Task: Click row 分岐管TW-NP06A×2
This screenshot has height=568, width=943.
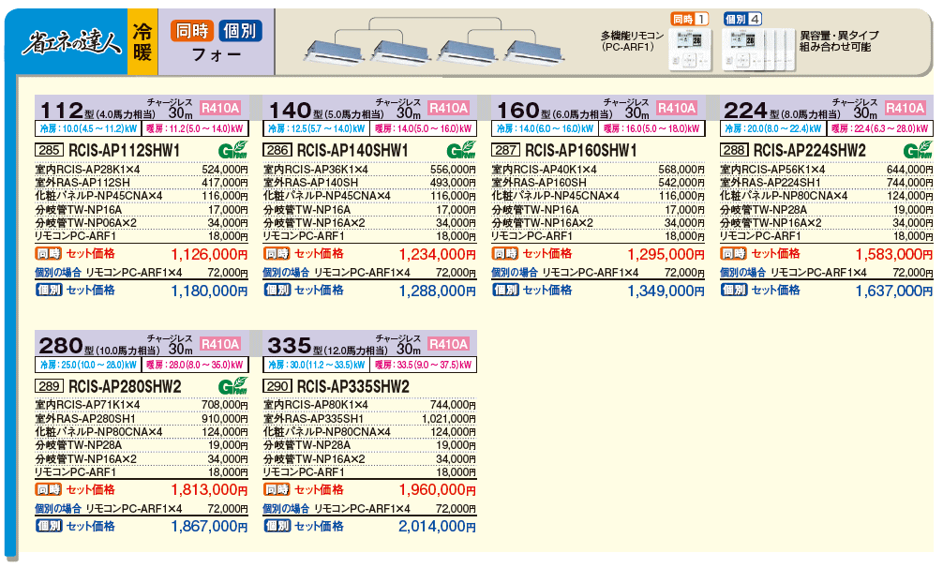Action: pos(142,223)
